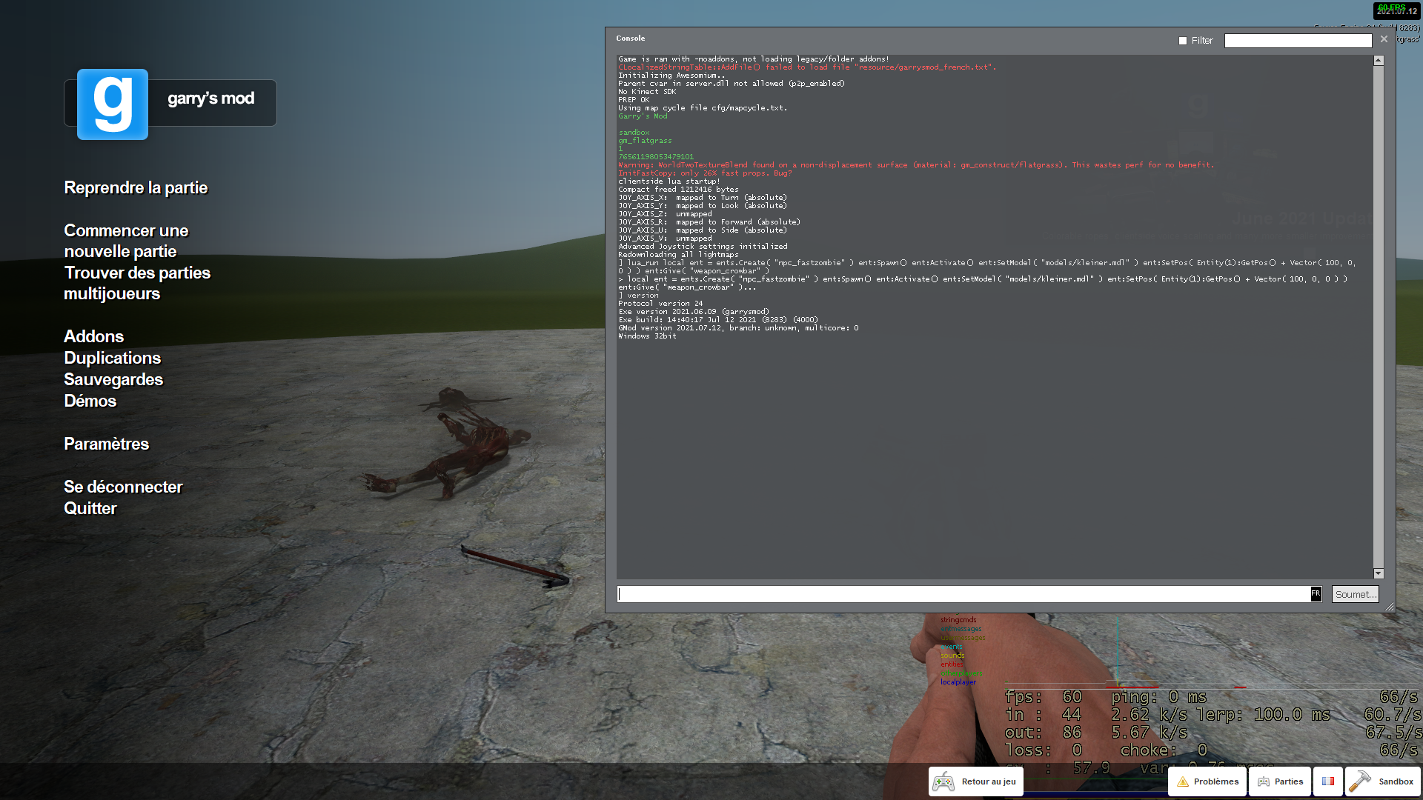Click the console scrollbar up arrow

coord(1379,61)
